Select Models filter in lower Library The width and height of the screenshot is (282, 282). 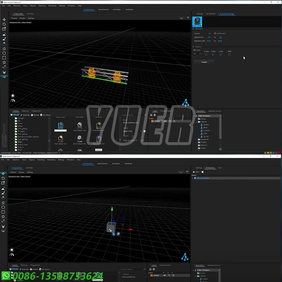34,269
